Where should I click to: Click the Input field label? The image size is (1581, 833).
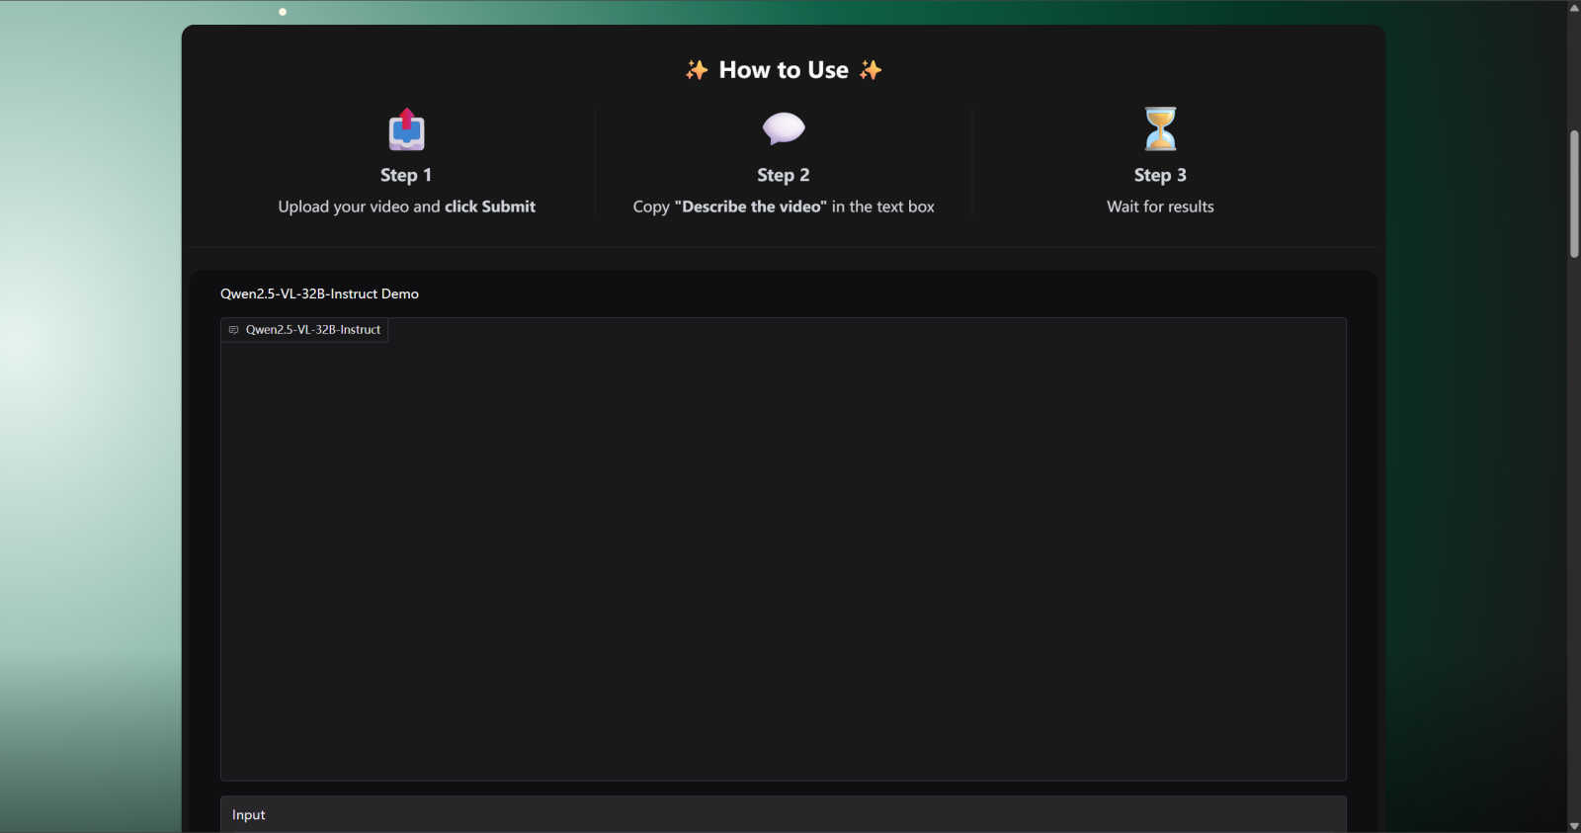pyautogui.click(x=248, y=815)
